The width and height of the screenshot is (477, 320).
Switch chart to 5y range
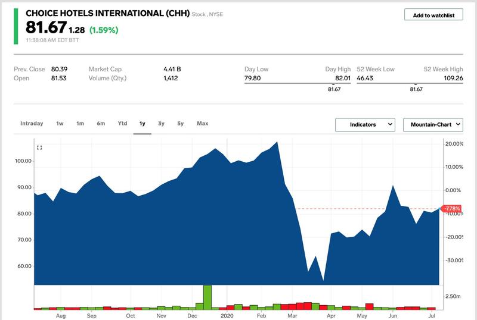point(181,124)
